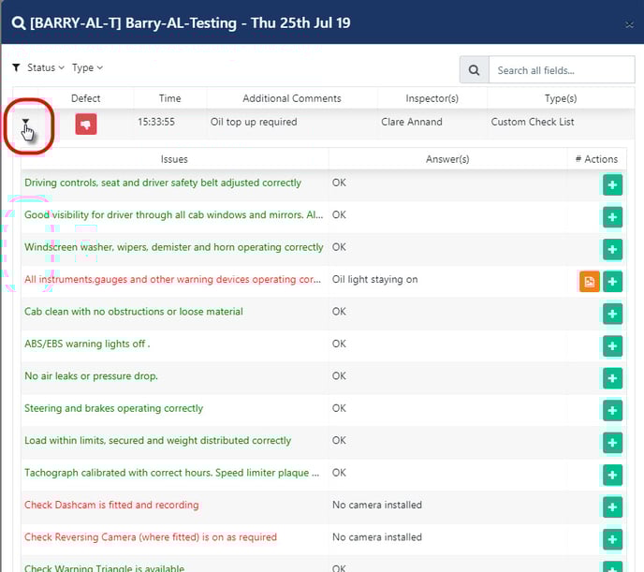Add action for Tachograph calibrated row

click(x=612, y=475)
